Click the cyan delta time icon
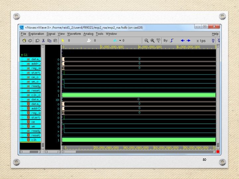239x179 pixels. coord(115,40)
